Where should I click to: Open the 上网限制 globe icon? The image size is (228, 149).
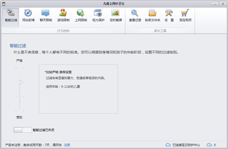pos(81,13)
